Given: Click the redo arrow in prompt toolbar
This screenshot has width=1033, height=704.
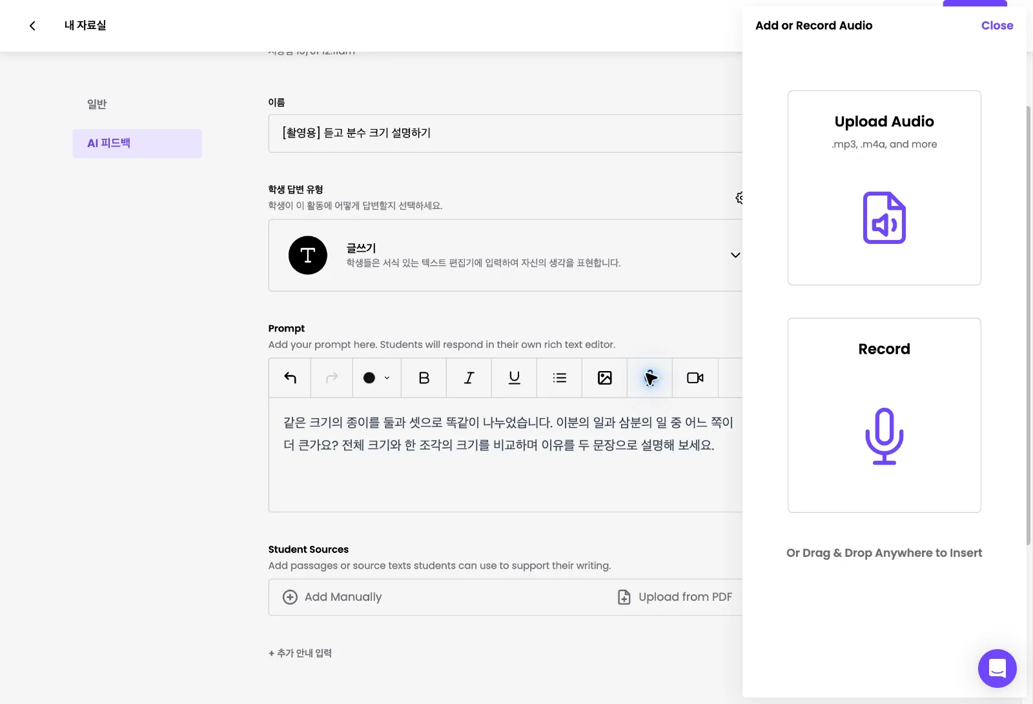Looking at the screenshot, I should 332,377.
